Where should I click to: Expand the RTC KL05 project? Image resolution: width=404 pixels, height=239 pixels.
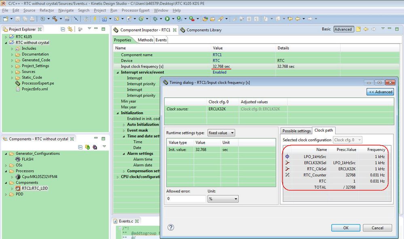(6, 37)
